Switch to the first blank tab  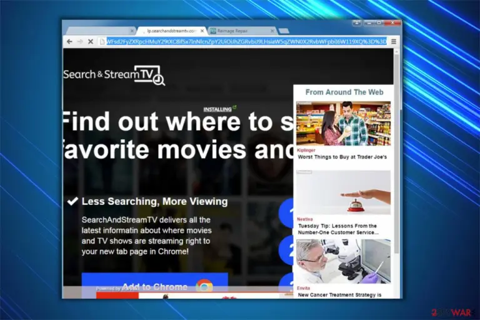click(x=101, y=31)
